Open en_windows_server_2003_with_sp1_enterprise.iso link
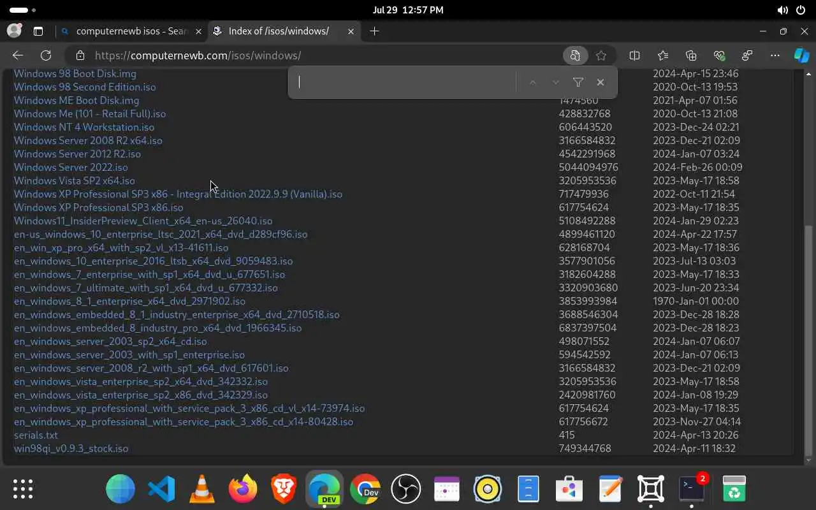816x510 pixels. click(129, 354)
